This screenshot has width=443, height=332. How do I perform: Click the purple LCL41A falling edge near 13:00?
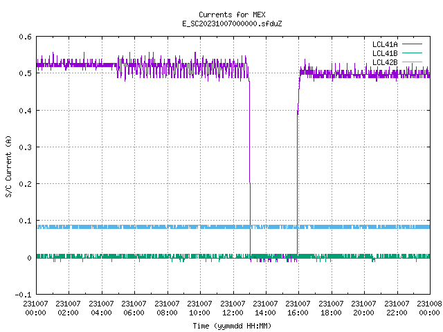(250, 169)
